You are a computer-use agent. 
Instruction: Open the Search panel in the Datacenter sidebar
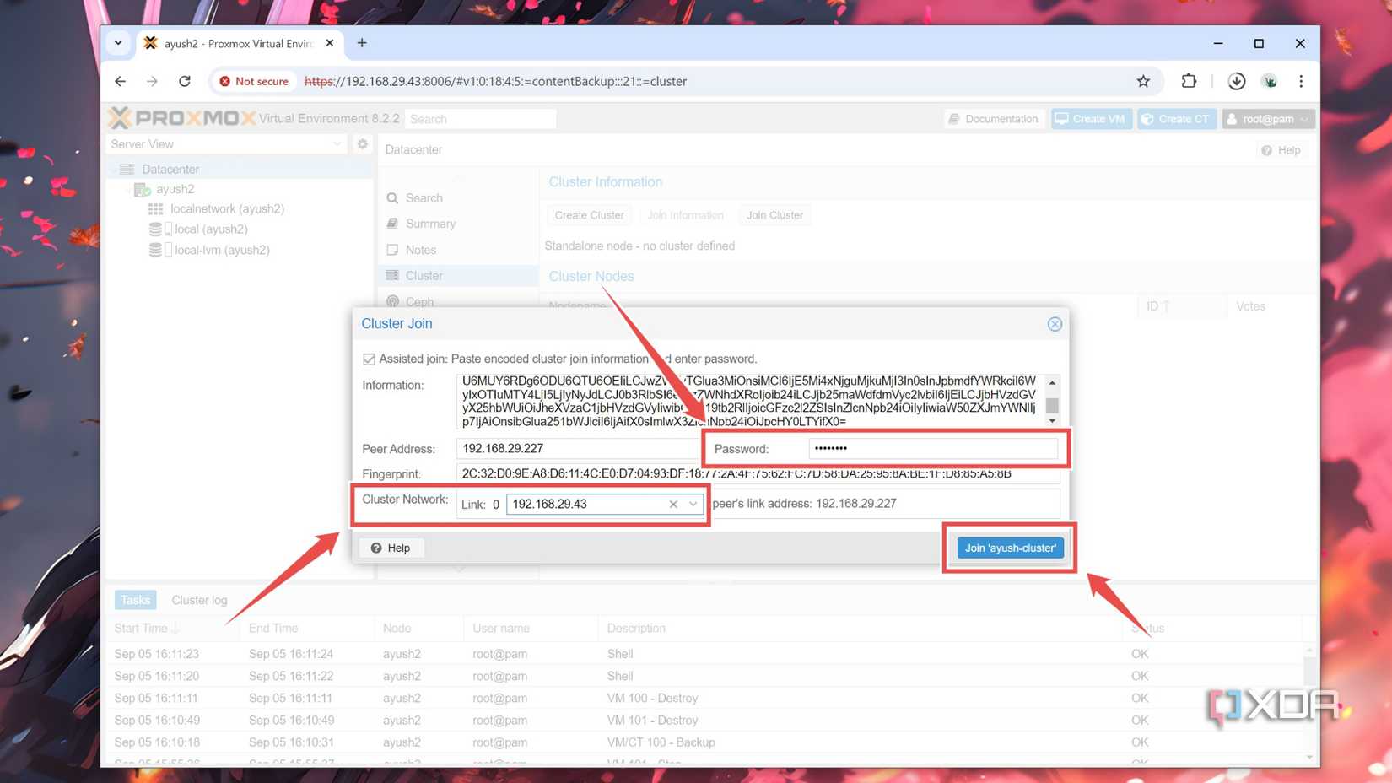[424, 197]
